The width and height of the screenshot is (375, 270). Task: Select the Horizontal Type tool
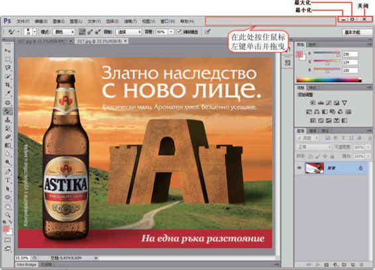[8, 180]
